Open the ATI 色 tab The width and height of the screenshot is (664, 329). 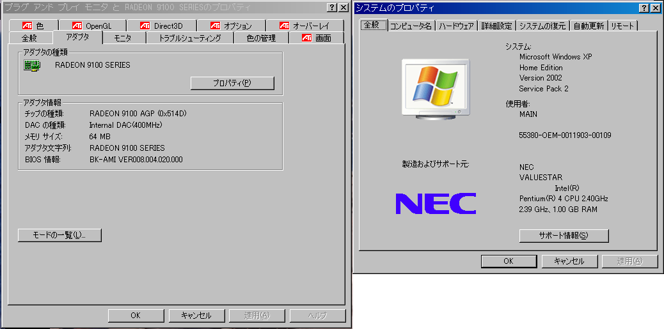click(x=34, y=26)
